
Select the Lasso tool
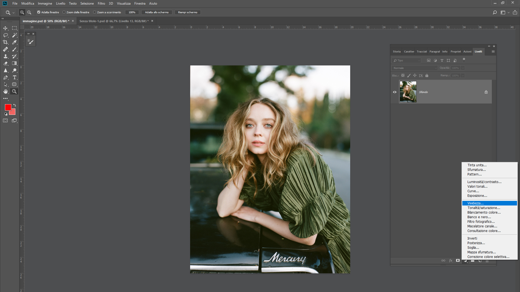5,35
